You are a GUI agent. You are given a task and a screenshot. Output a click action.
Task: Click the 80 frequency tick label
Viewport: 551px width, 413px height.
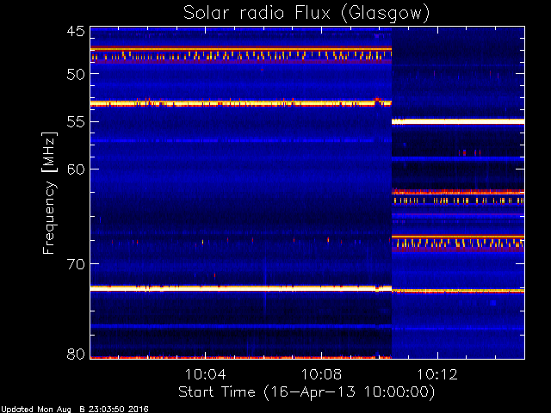coord(76,354)
